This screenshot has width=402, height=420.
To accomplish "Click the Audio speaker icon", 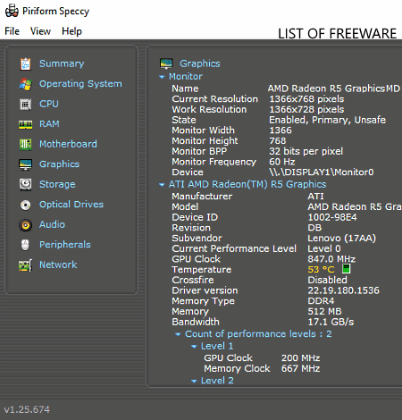I will pyautogui.click(x=25, y=225).
